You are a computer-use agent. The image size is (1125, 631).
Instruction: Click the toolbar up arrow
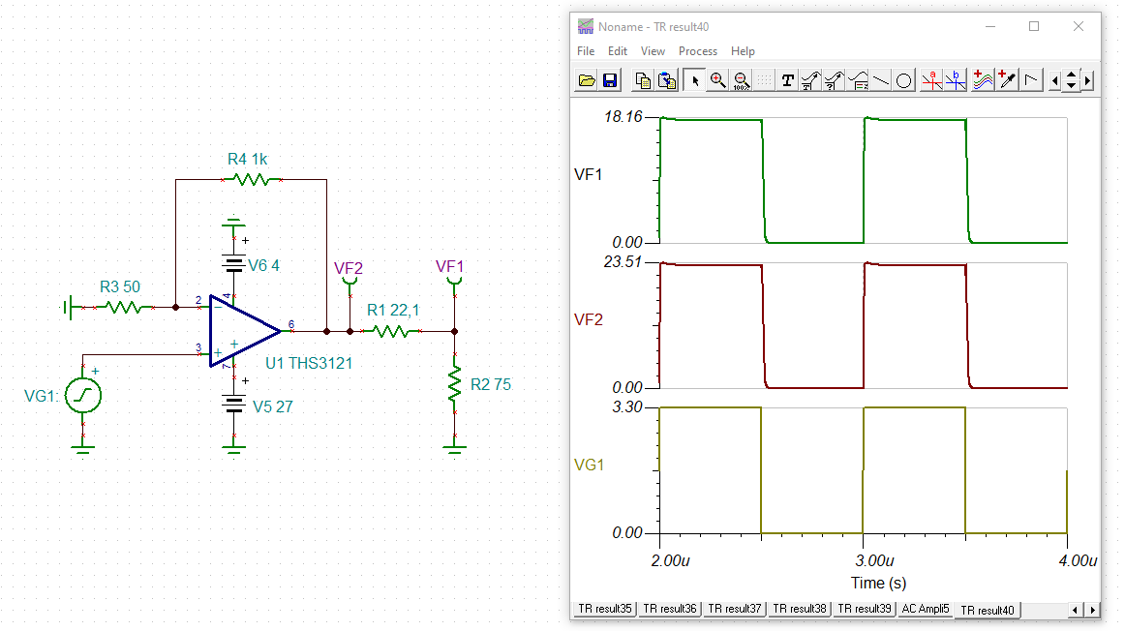(1071, 75)
